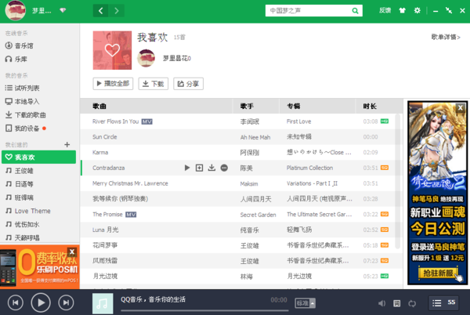Open more options for Contradanza
The width and height of the screenshot is (470, 315).
coord(224,168)
